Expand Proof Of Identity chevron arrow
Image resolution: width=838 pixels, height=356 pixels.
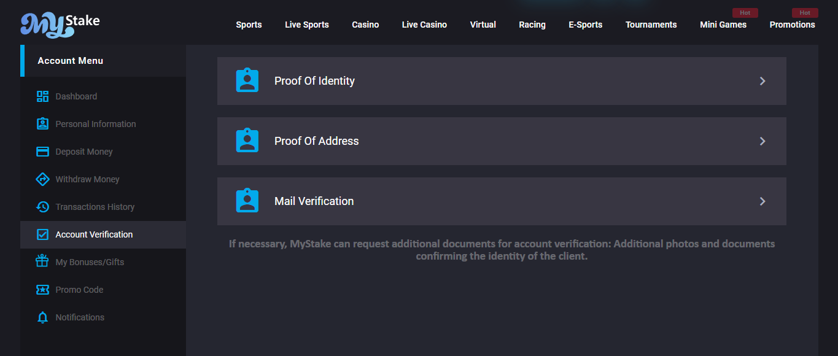(762, 81)
